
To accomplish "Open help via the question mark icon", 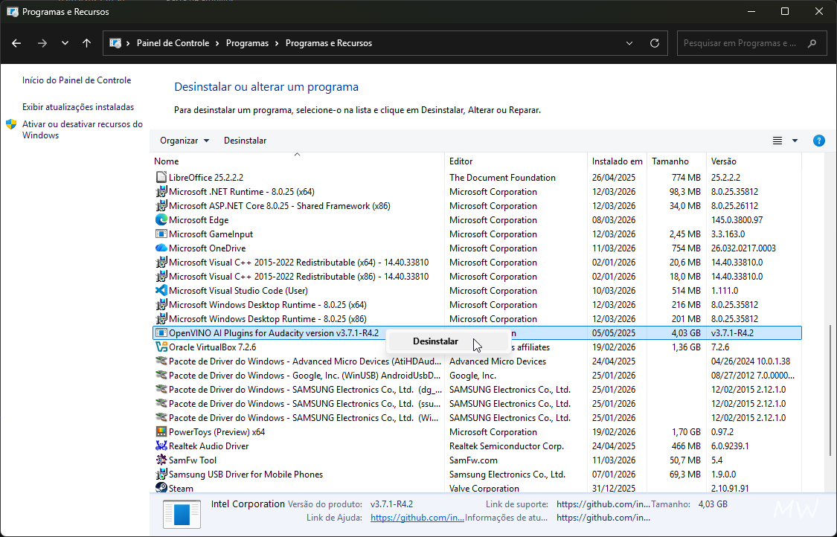I will coord(819,141).
